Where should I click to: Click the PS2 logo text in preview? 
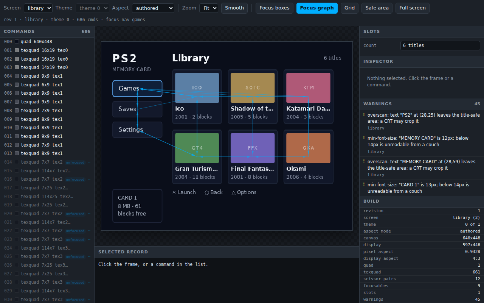(124, 58)
